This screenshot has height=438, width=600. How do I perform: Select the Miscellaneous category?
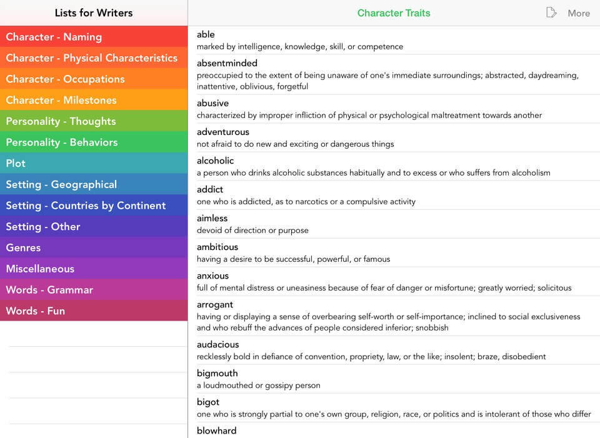94,269
